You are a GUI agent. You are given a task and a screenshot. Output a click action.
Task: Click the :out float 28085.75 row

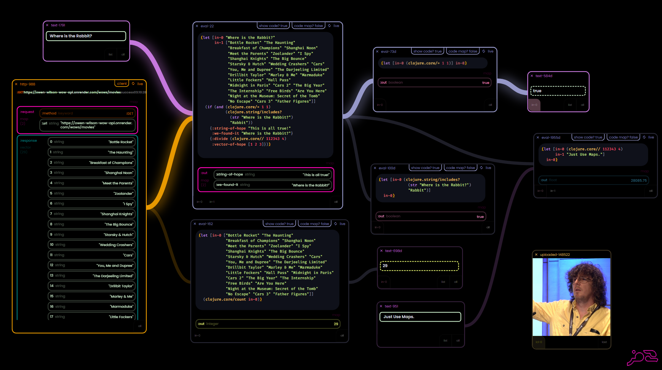click(593, 180)
